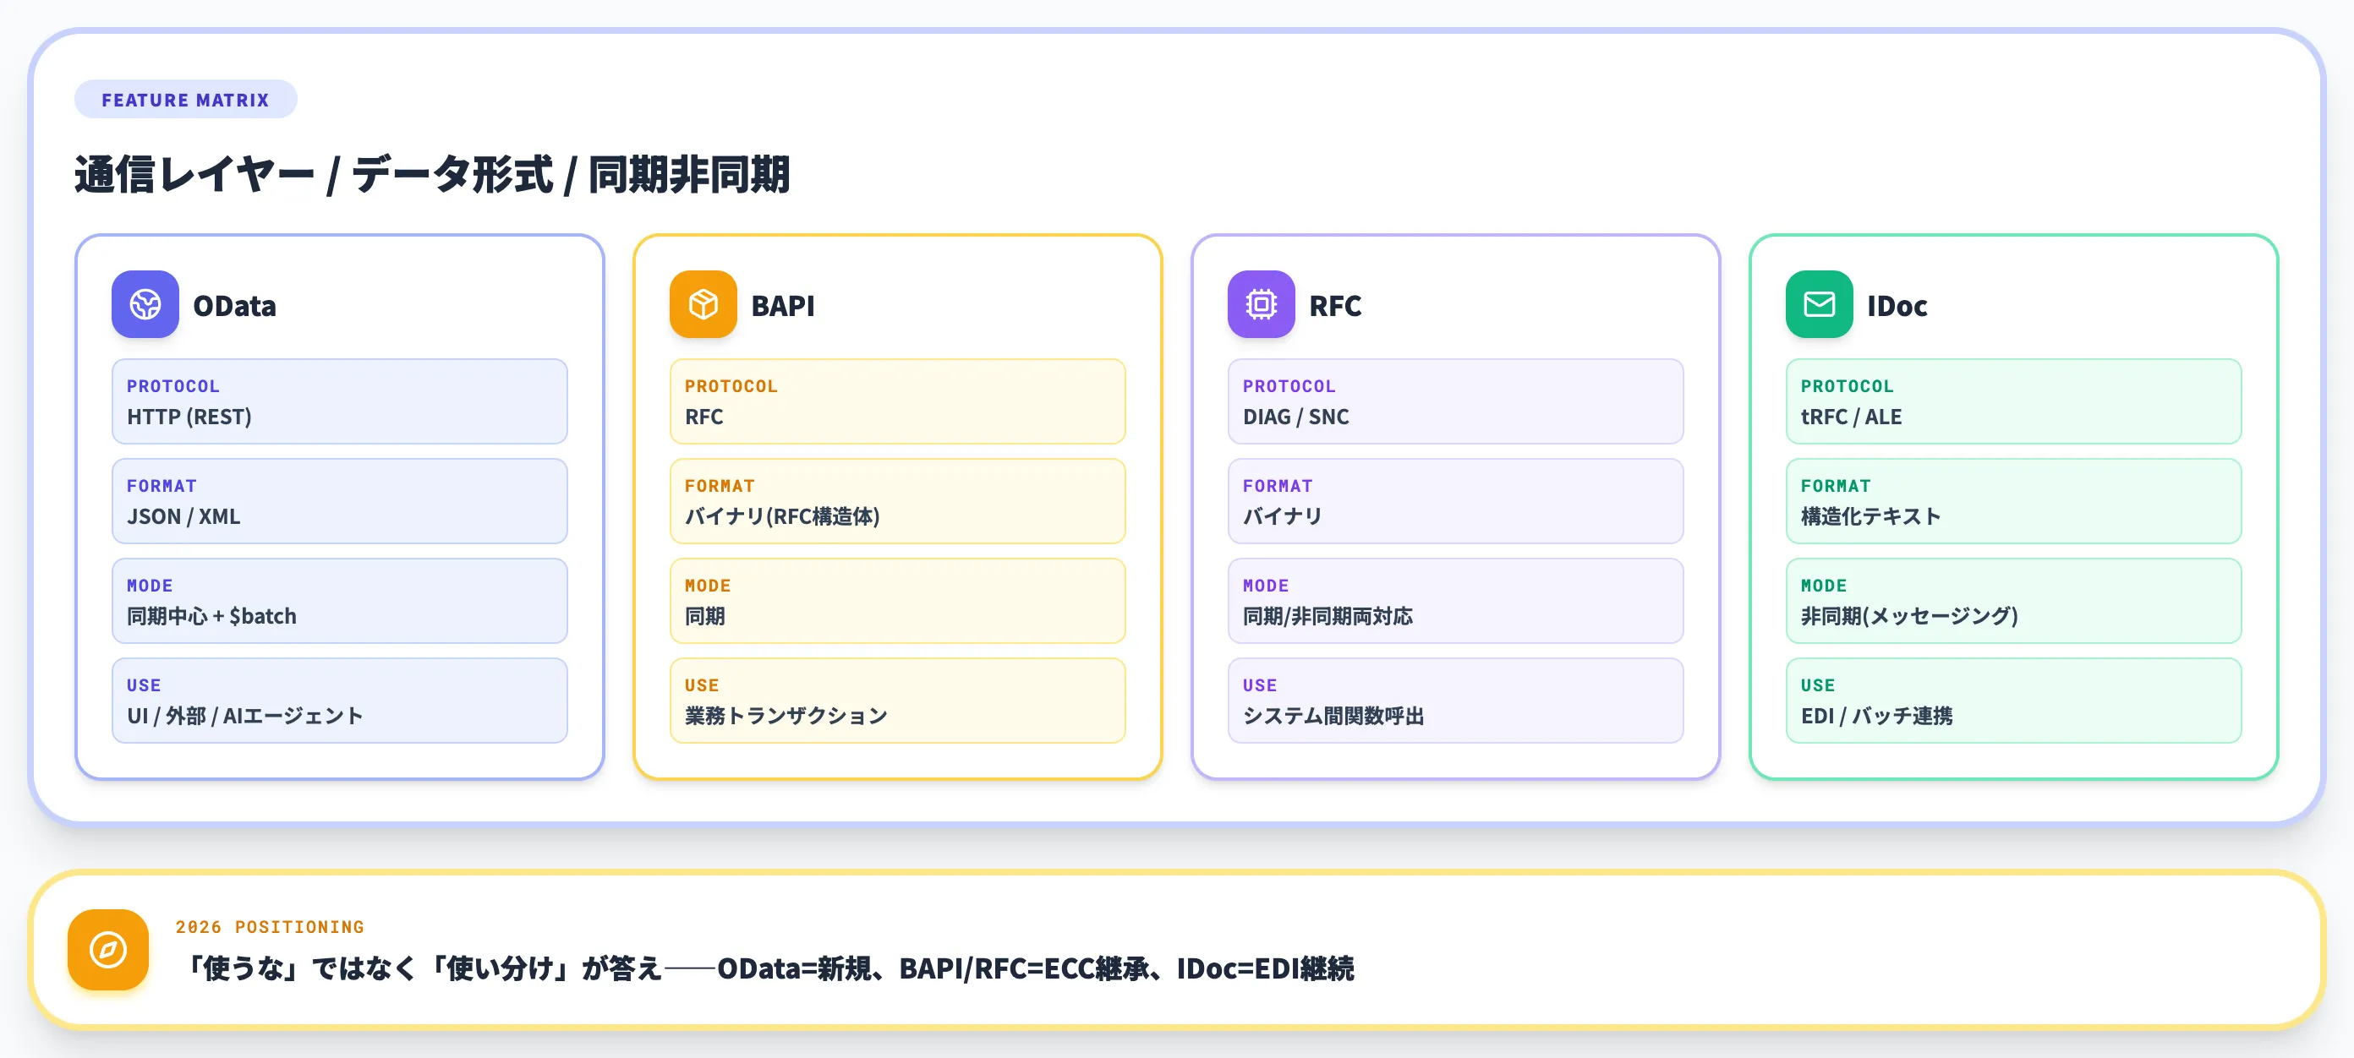Select the DIAG / SNC protocol field
The image size is (2354, 1058).
pyautogui.click(x=1456, y=401)
